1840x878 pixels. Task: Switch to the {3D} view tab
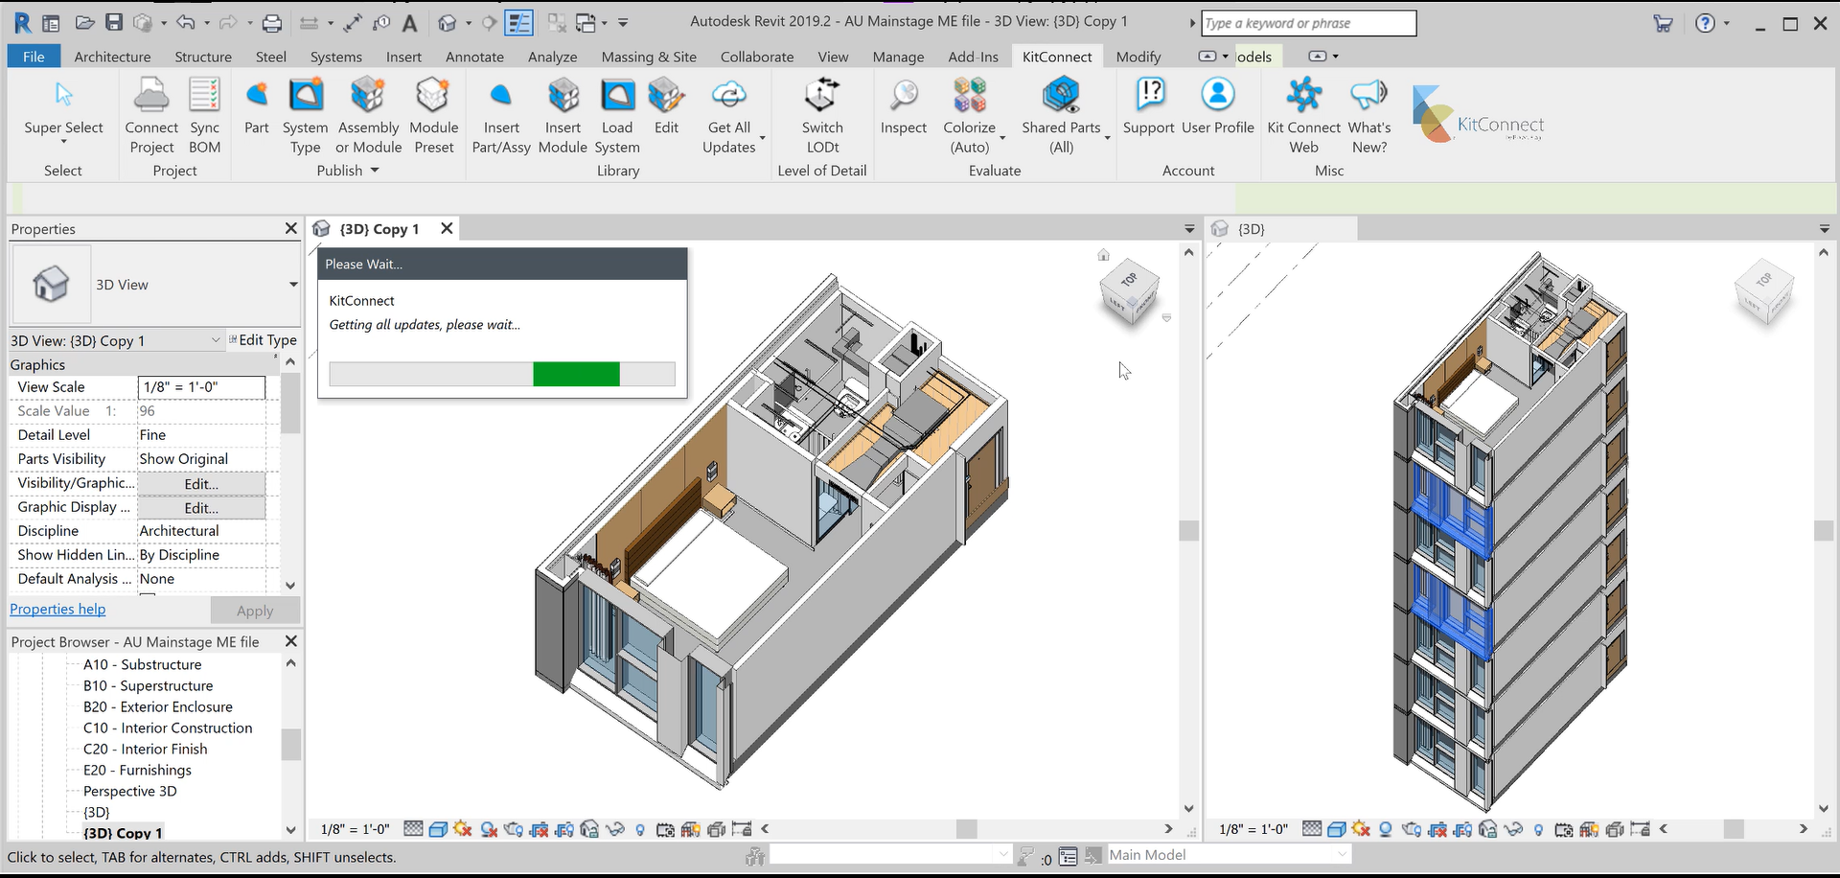point(1251,229)
